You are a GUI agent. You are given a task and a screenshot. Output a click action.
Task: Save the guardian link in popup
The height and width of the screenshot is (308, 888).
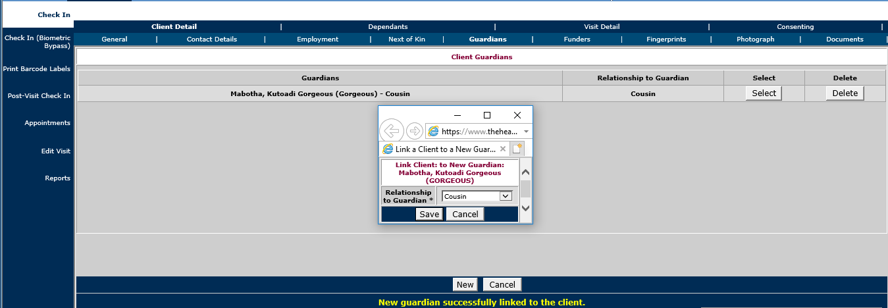[x=429, y=214]
